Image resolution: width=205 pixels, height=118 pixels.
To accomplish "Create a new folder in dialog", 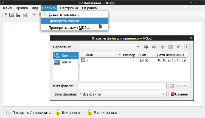I will coord(171,47).
